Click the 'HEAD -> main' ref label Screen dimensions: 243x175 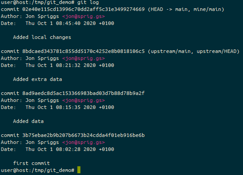pos(170,9)
